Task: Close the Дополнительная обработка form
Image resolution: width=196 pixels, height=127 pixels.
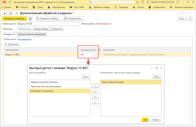Action: point(191,13)
